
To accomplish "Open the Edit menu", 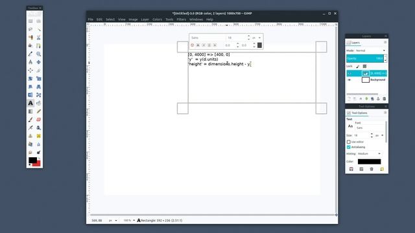I will click(99, 19).
